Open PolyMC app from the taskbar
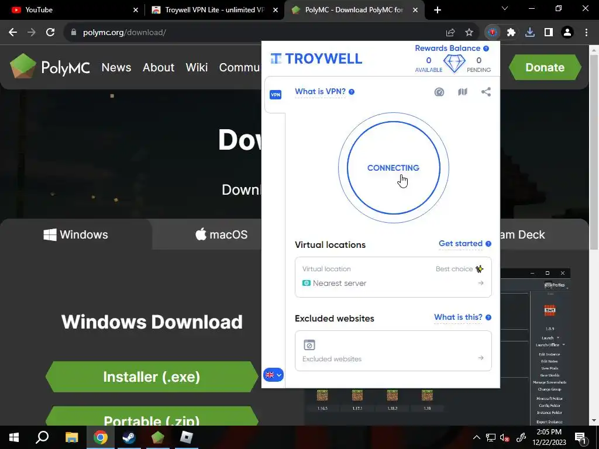Screen dimensions: 599x449 [x=157, y=437]
